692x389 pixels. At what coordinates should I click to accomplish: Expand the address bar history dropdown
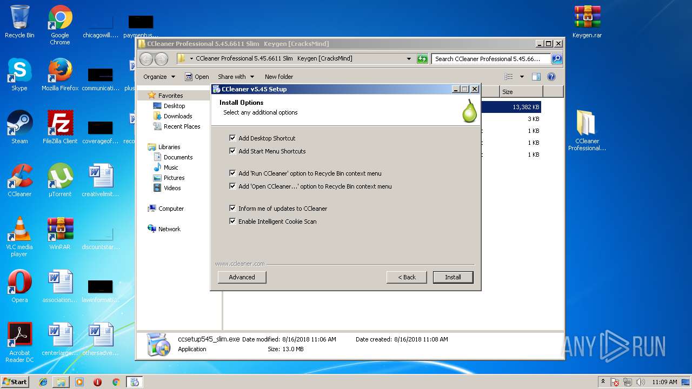[409, 58]
